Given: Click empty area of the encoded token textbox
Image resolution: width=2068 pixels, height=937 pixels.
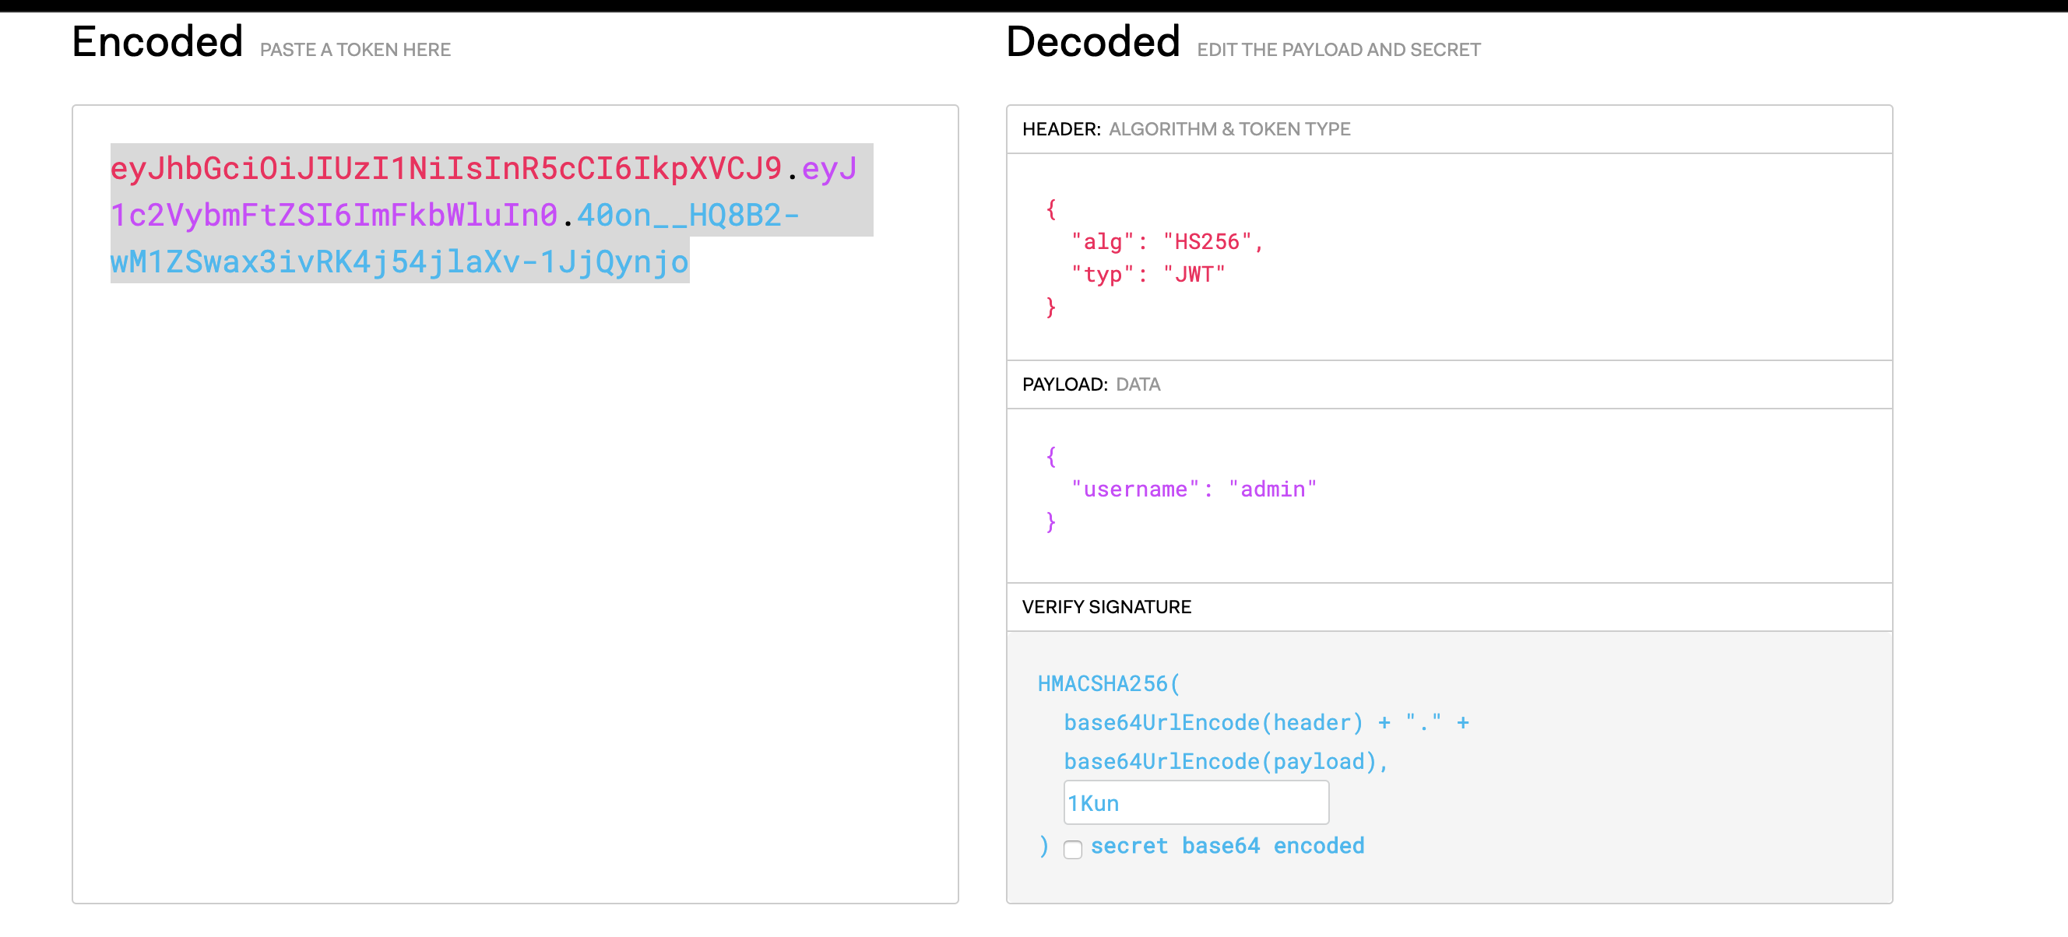Looking at the screenshot, I should (x=514, y=594).
